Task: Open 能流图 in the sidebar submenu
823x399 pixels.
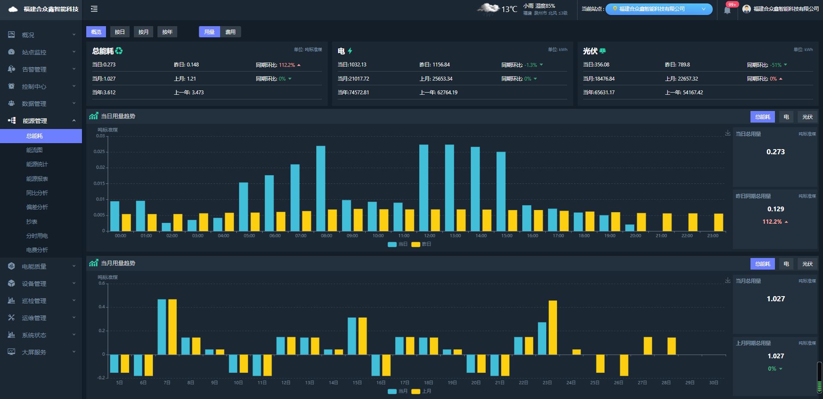Action: tap(34, 150)
